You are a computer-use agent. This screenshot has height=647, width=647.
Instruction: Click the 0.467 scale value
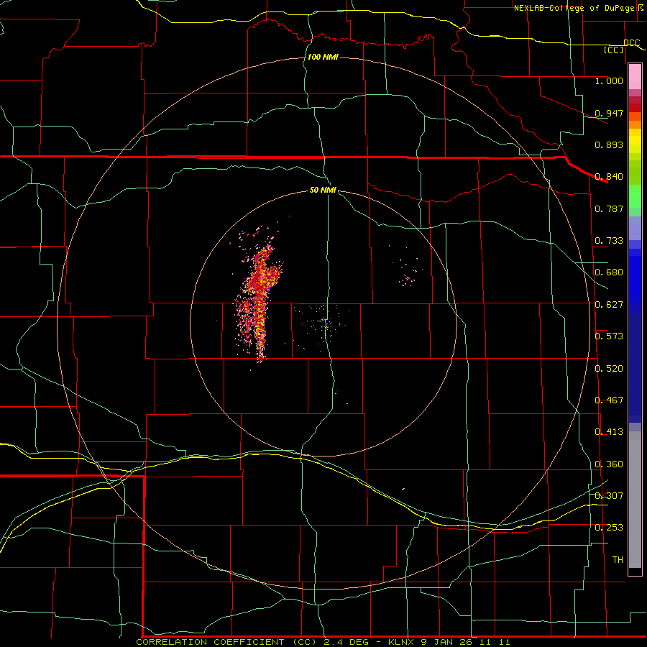point(609,400)
